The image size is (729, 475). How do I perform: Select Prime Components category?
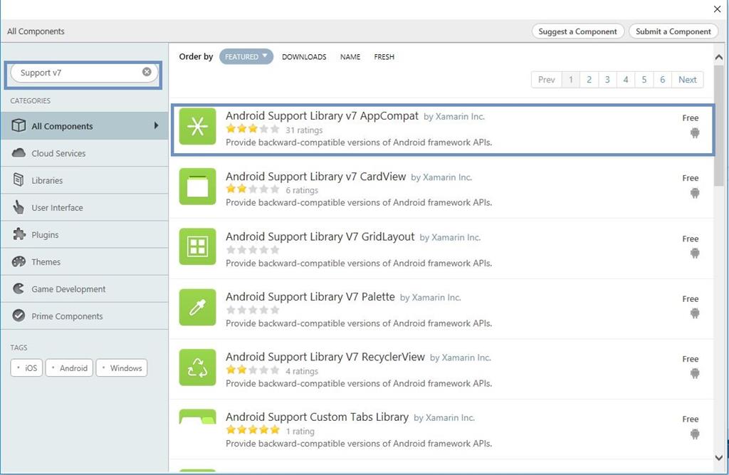84,316
